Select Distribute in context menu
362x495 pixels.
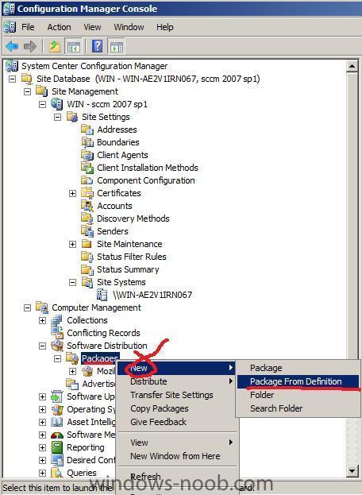pyautogui.click(x=176, y=381)
